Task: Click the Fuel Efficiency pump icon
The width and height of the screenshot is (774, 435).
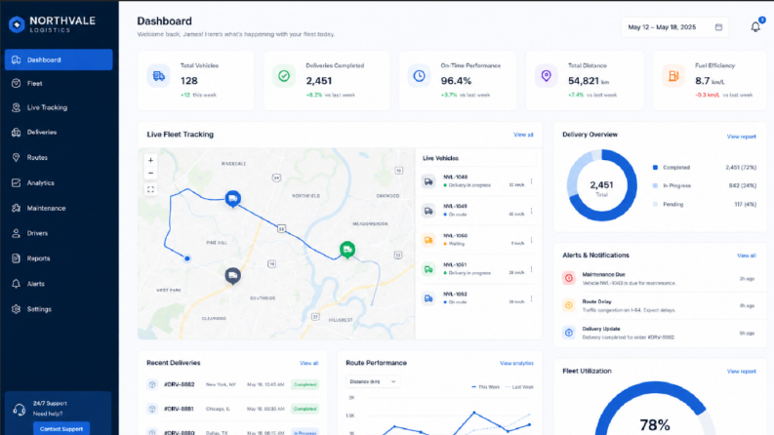Action: [673, 76]
